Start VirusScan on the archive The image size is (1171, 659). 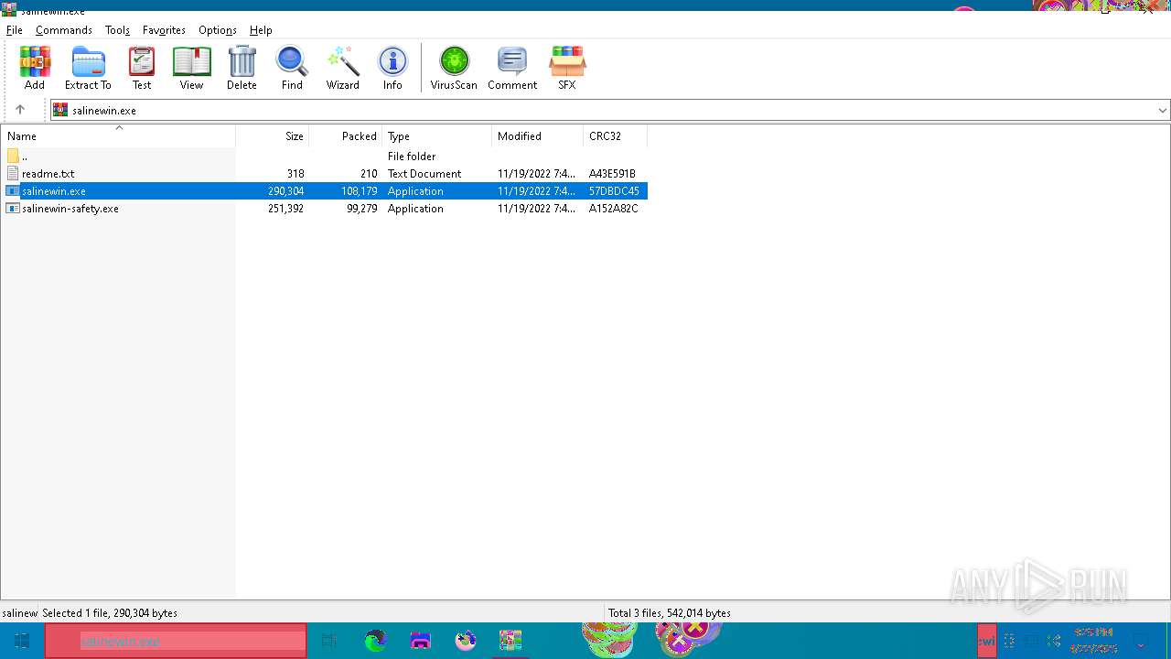[x=454, y=69]
